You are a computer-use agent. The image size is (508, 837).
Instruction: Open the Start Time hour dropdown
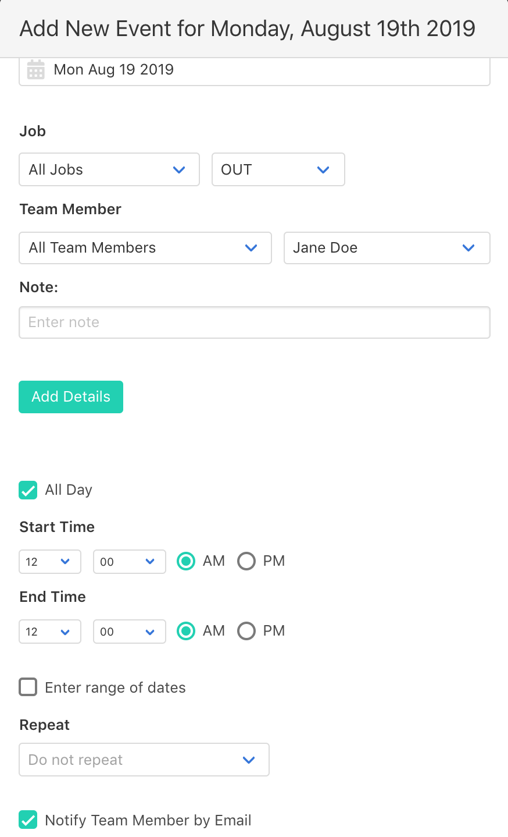[x=49, y=562]
